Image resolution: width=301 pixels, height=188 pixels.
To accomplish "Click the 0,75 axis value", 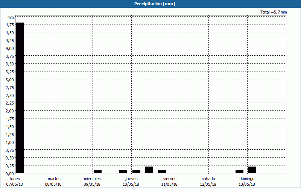I will tap(10, 150).
